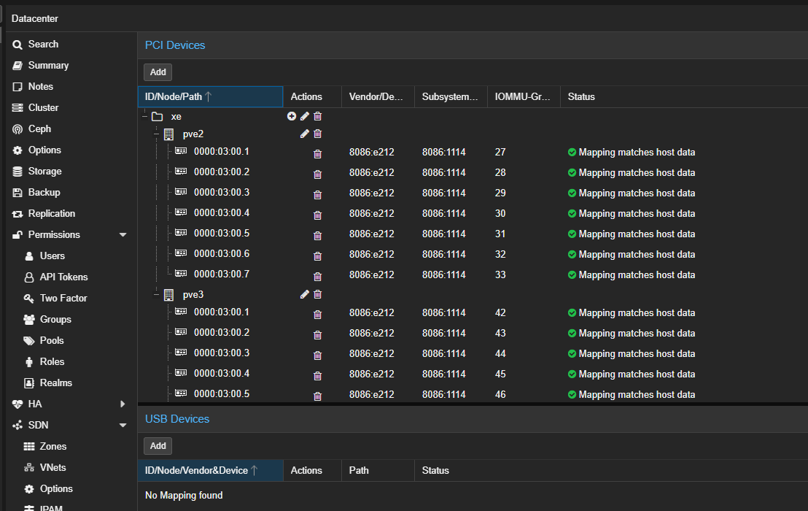The height and width of the screenshot is (511, 808).
Task: Click Add button under PCI Devices
Action: (158, 72)
